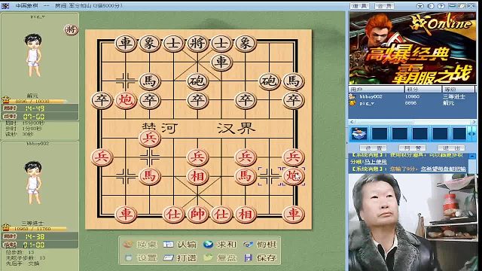Click the chess app icon in title bar
The height and width of the screenshot is (271, 482).
[5, 6]
